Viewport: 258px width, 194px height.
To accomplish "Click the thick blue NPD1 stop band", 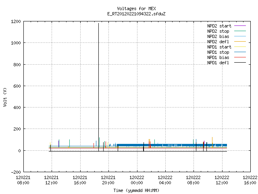I will (x=172, y=145).
